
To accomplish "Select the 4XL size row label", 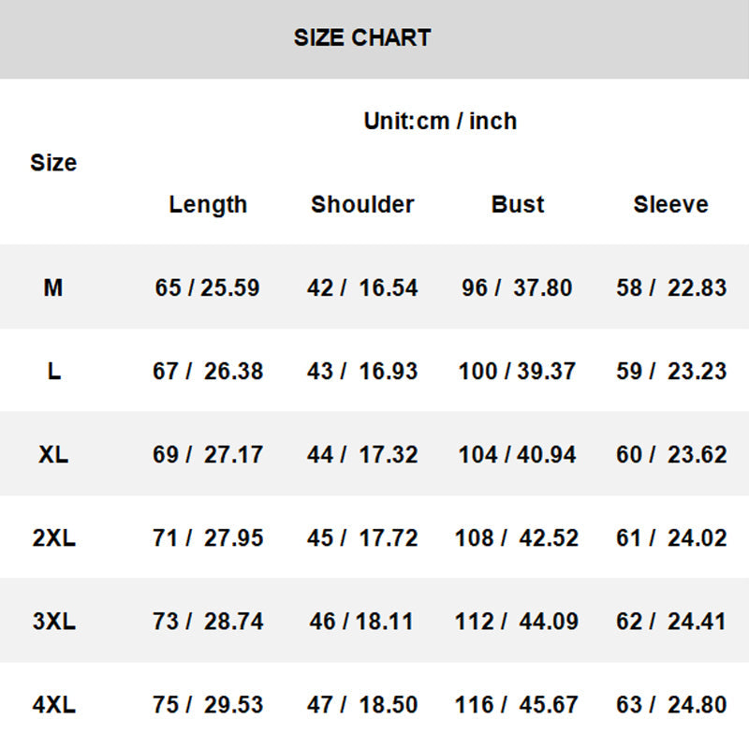I will [53, 704].
